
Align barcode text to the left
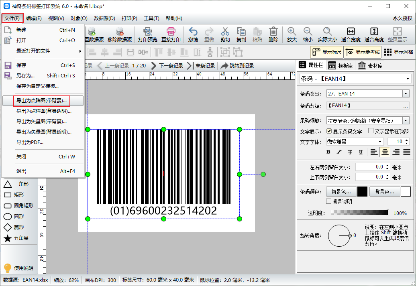(x=374, y=152)
